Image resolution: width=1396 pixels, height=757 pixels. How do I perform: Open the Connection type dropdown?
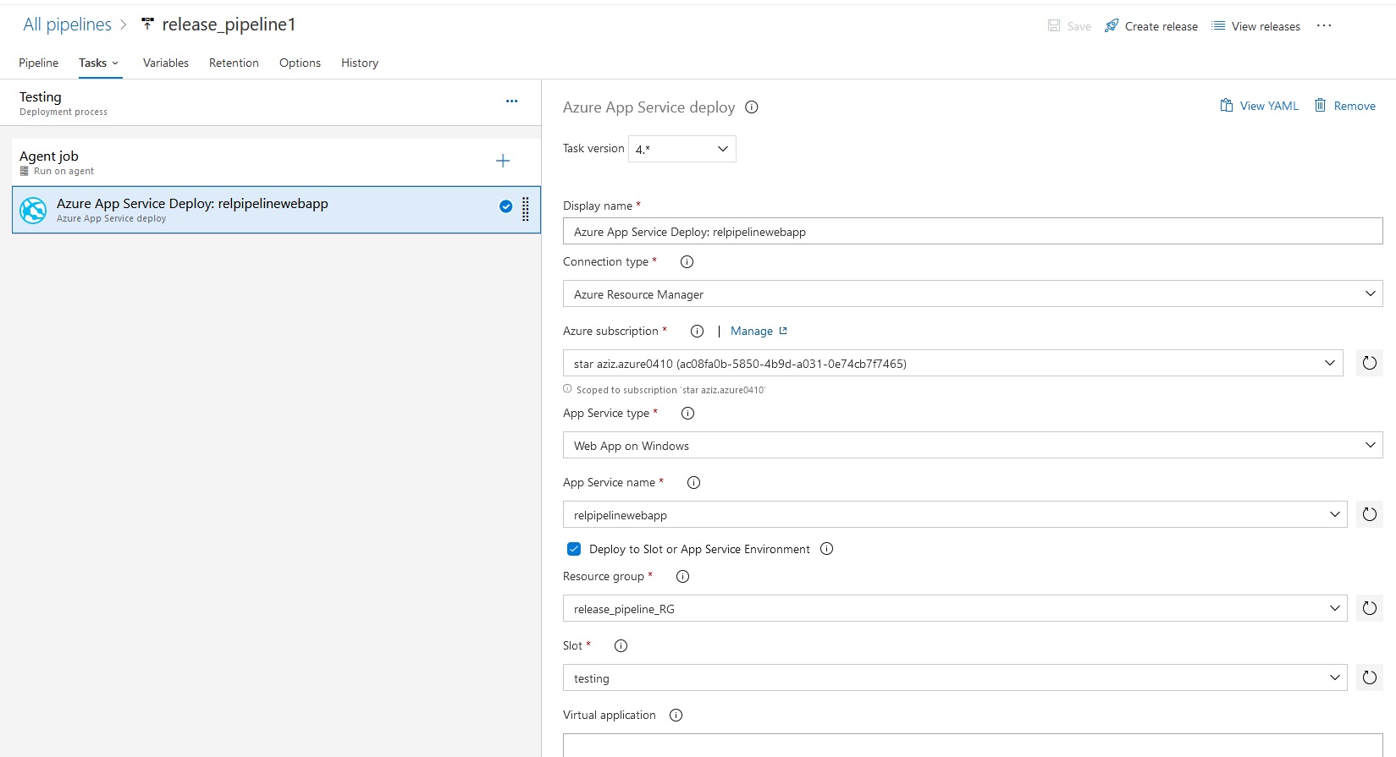[973, 293]
